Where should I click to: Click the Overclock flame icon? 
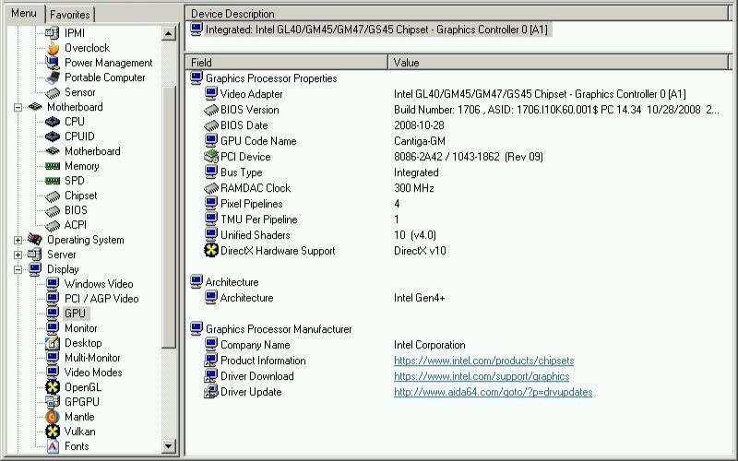click(x=53, y=48)
